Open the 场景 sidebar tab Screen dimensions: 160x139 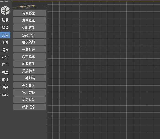pyautogui.click(x=5, y=20)
